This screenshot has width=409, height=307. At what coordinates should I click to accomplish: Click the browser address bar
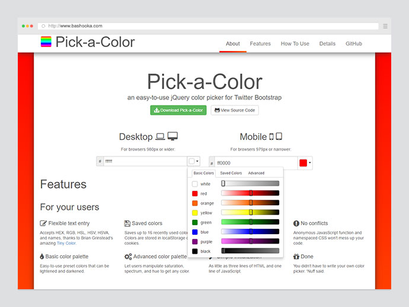208,26
